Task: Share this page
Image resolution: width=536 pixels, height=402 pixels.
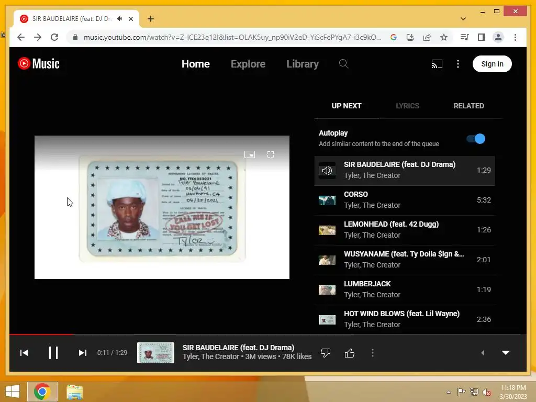Action: tap(427, 37)
